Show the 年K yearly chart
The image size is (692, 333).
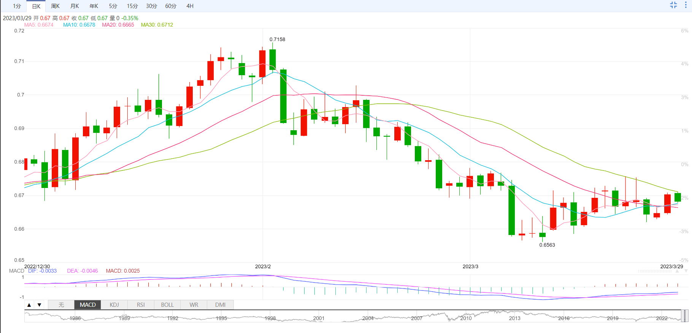pyautogui.click(x=94, y=6)
